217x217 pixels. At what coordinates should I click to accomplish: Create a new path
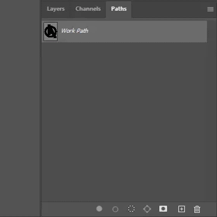click(x=181, y=209)
